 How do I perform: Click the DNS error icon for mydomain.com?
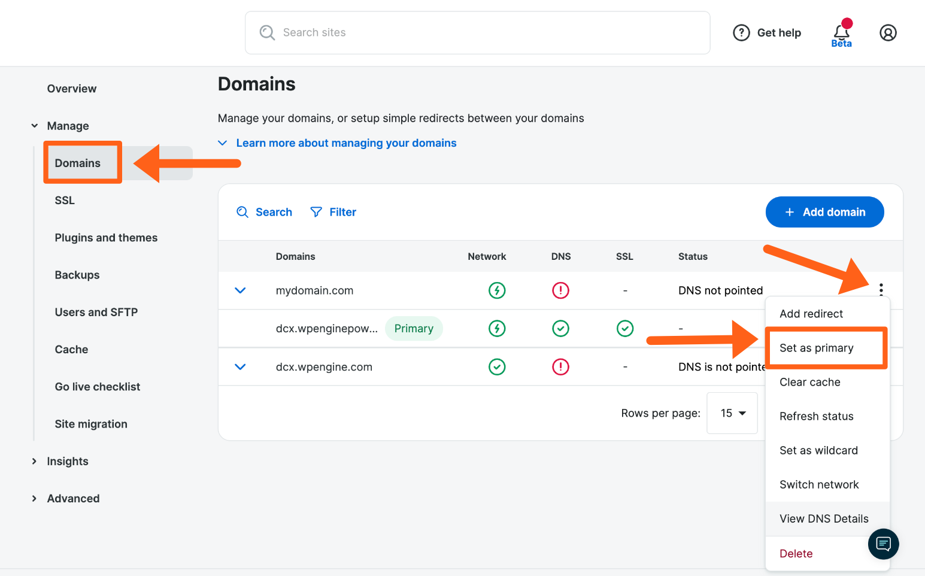pyautogui.click(x=560, y=290)
